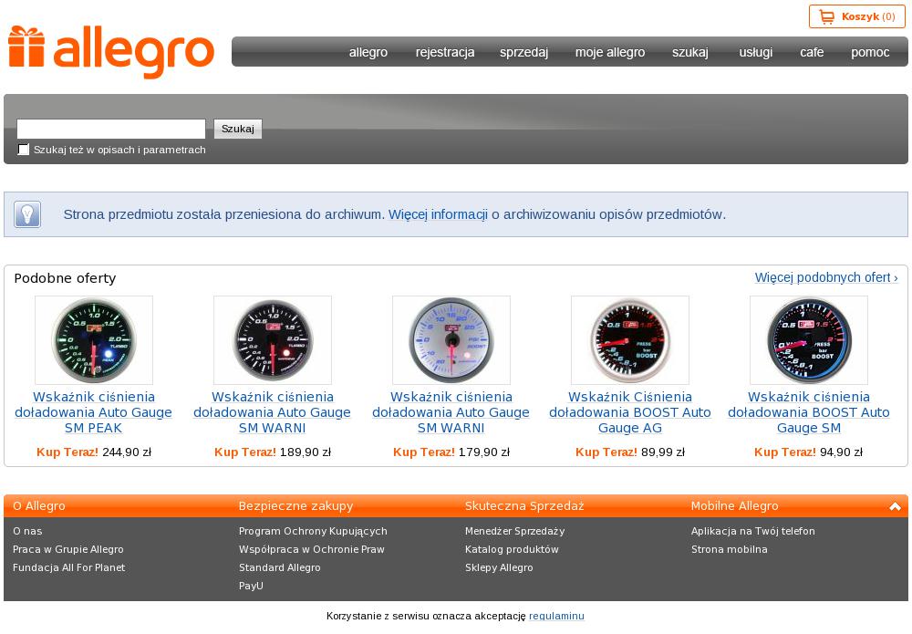The image size is (912, 634).
Task: Click the 94,90 zł price text
Action: tap(841, 452)
